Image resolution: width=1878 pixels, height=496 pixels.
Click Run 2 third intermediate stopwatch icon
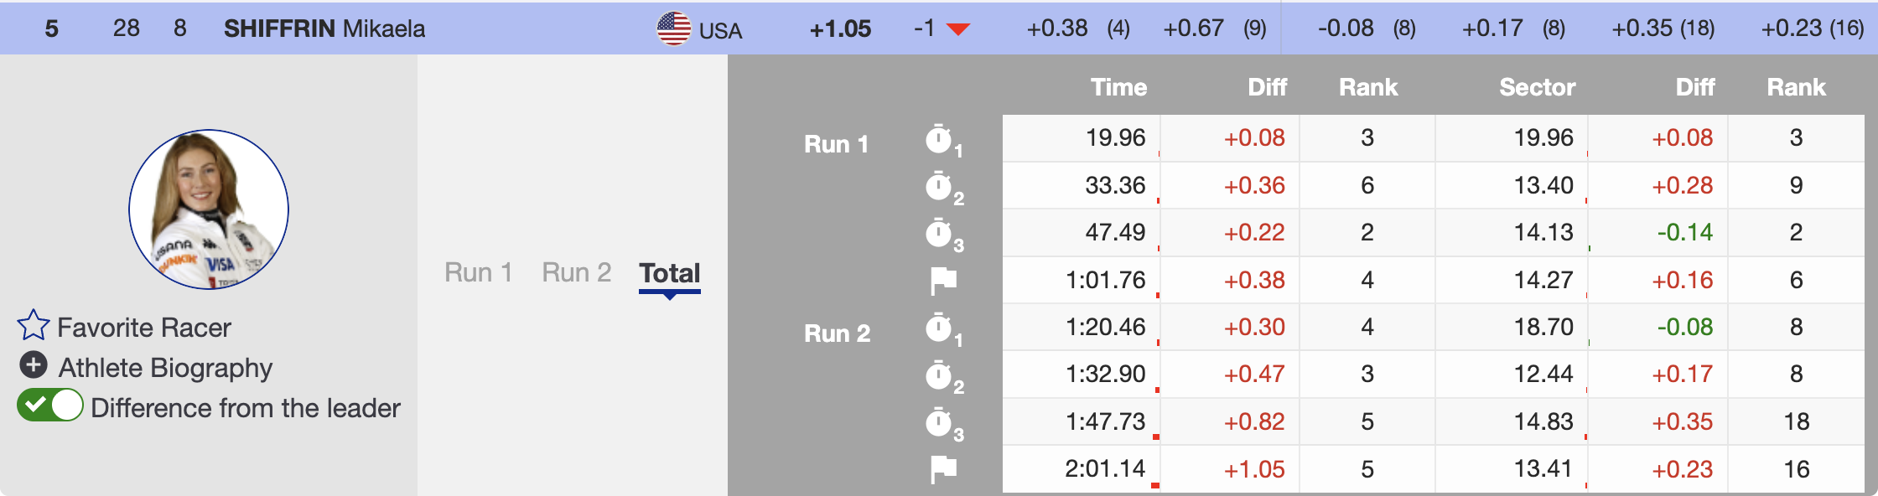[939, 422]
